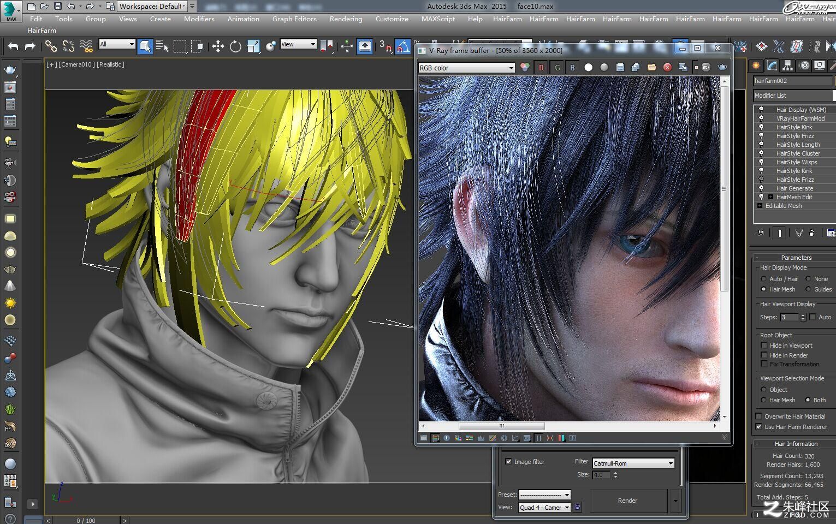Open the Modify panel tab icon
Image resolution: width=836 pixels, height=524 pixels.
772,65
